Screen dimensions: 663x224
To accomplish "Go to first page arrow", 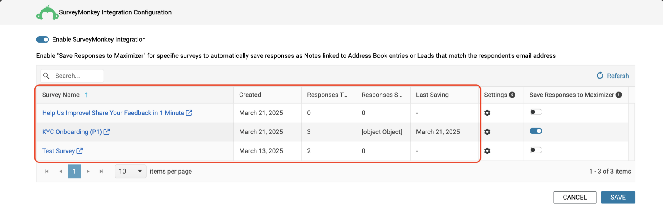I will pos(47,171).
